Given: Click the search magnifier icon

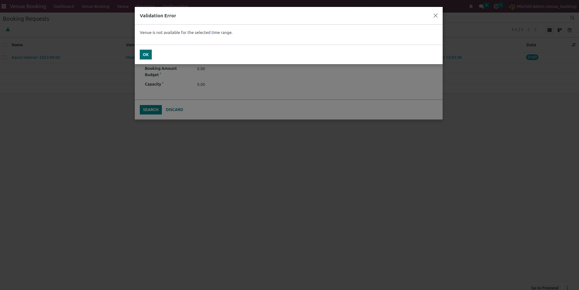Looking at the screenshot, I should (x=572, y=18).
